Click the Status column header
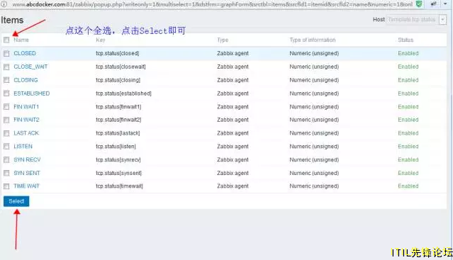 406,40
